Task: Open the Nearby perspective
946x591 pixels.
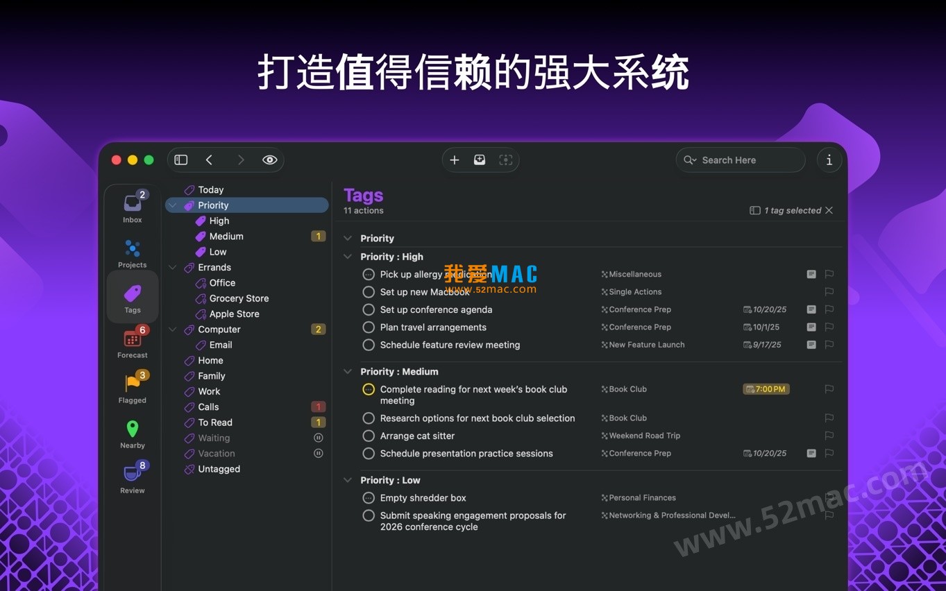Action: pyautogui.click(x=132, y=431)
